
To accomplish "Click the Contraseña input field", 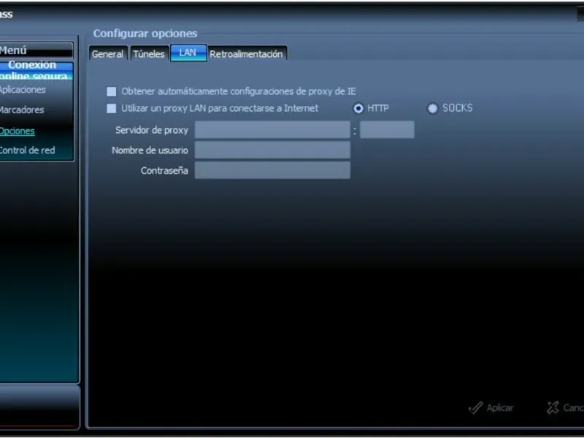I will 272,170.
